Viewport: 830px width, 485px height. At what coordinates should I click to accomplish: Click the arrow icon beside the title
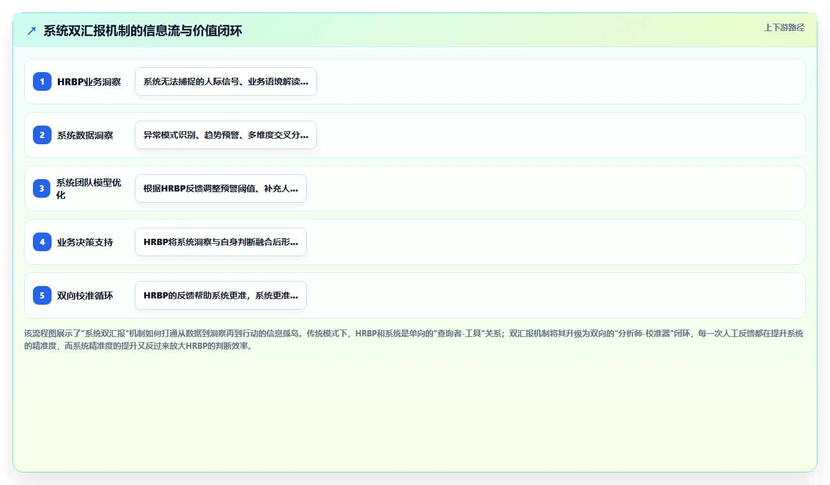pyautogui.click(x=32, y=30)
